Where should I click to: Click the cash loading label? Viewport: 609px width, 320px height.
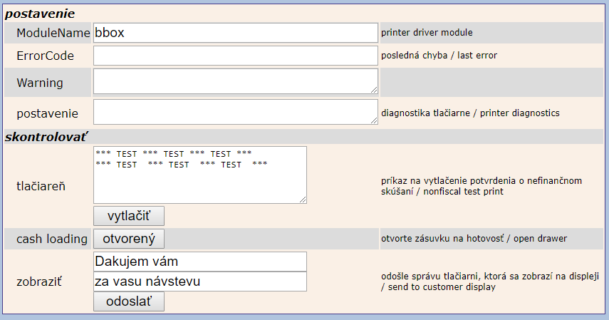pos(52,239)
